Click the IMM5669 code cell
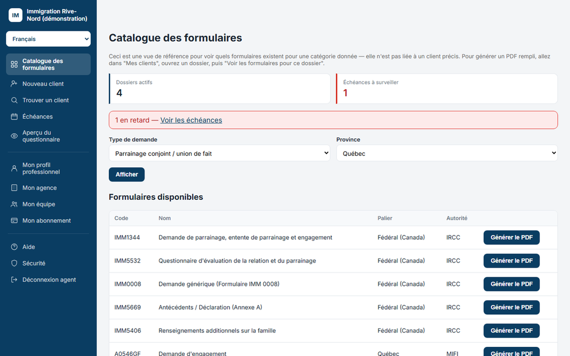 (128, 307)
